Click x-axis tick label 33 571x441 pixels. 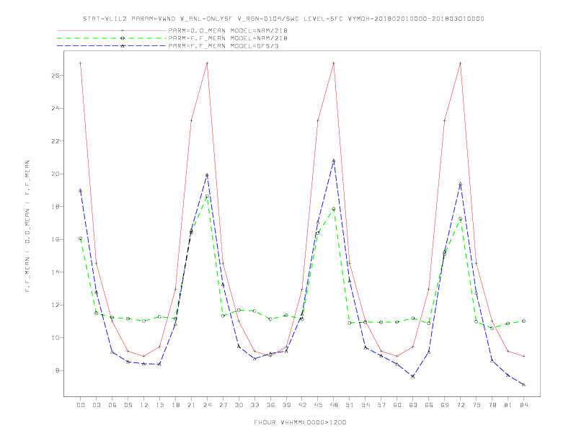pos(254,405)
